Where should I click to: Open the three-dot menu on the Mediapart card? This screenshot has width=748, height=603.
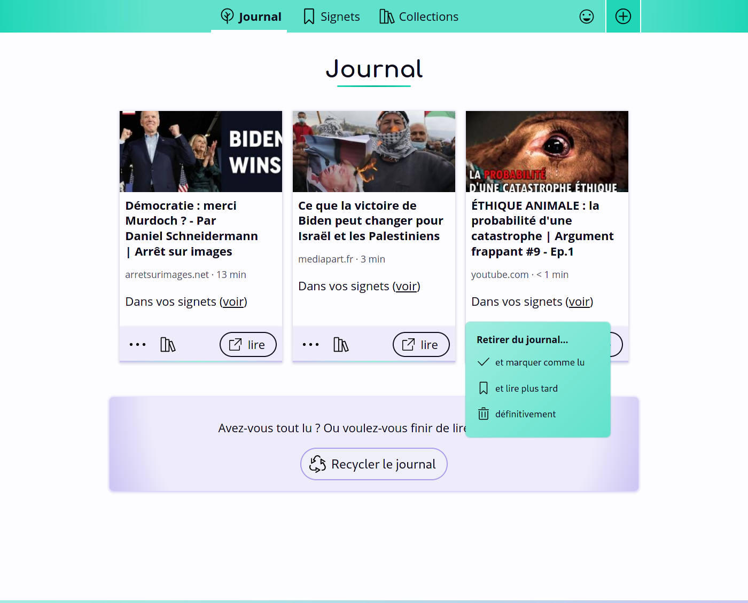point(310,345)
